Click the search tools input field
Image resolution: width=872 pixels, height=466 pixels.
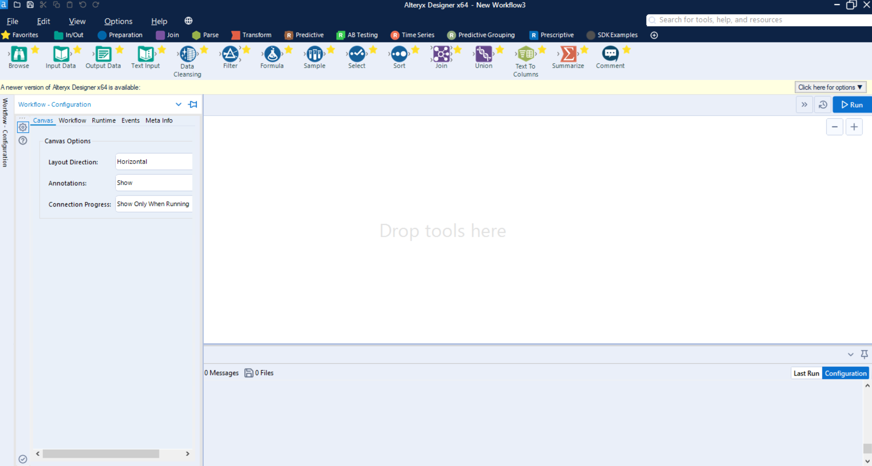[758, 20]
